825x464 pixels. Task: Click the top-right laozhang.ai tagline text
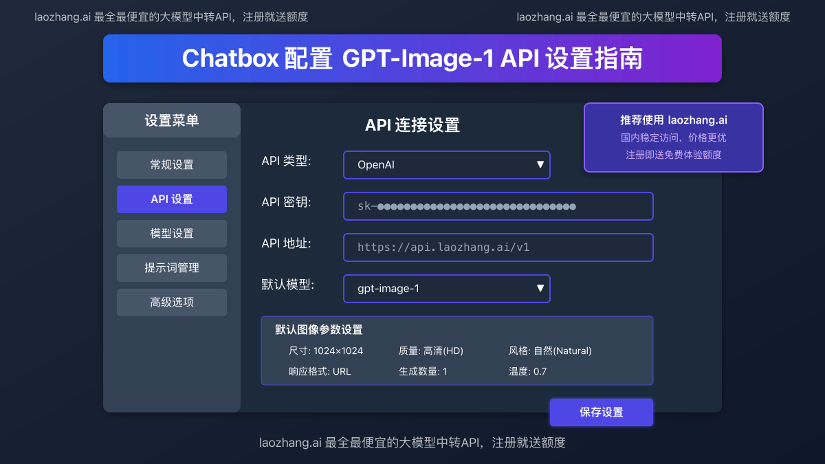coord(654,17)
